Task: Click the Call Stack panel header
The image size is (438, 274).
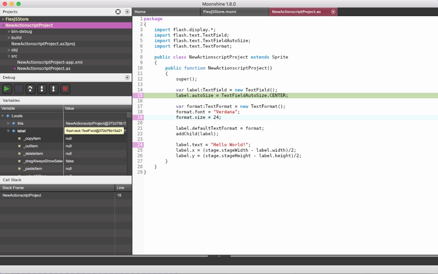Action: (66, 180)
